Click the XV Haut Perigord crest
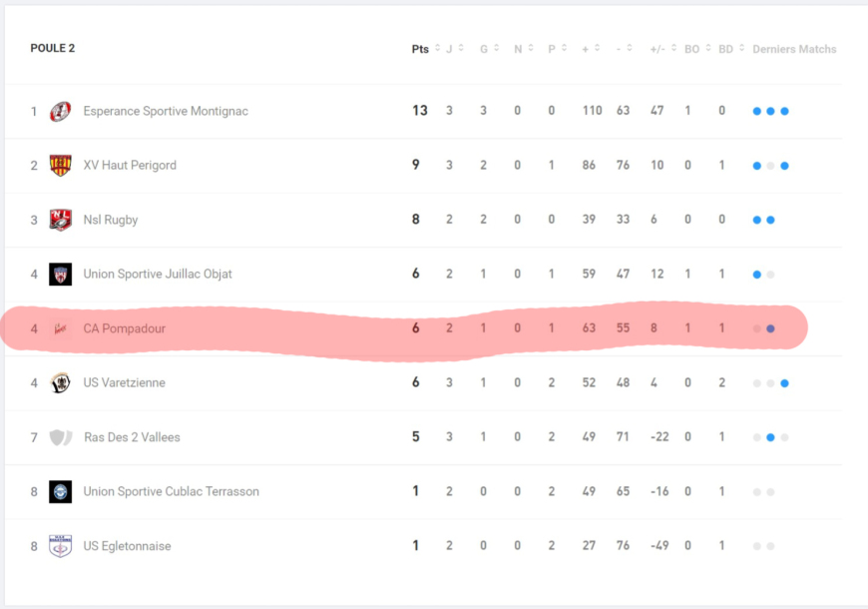Screen dimensions: 868x609 pyautogui.click(x=61, y=166)
